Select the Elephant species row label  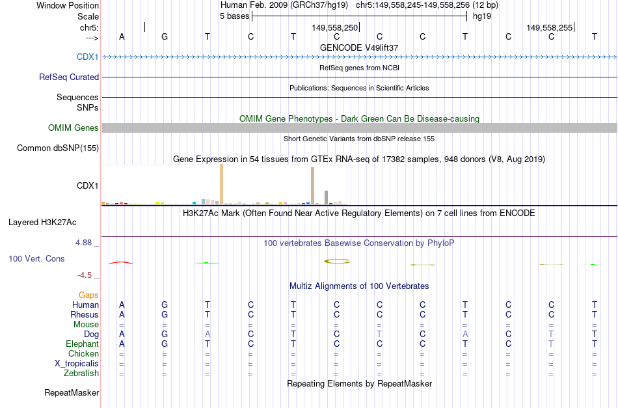tap(82, 344)
